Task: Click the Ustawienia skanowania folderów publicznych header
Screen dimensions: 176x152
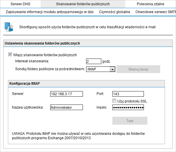Action: pyautogui.click(x=88, y=43)
